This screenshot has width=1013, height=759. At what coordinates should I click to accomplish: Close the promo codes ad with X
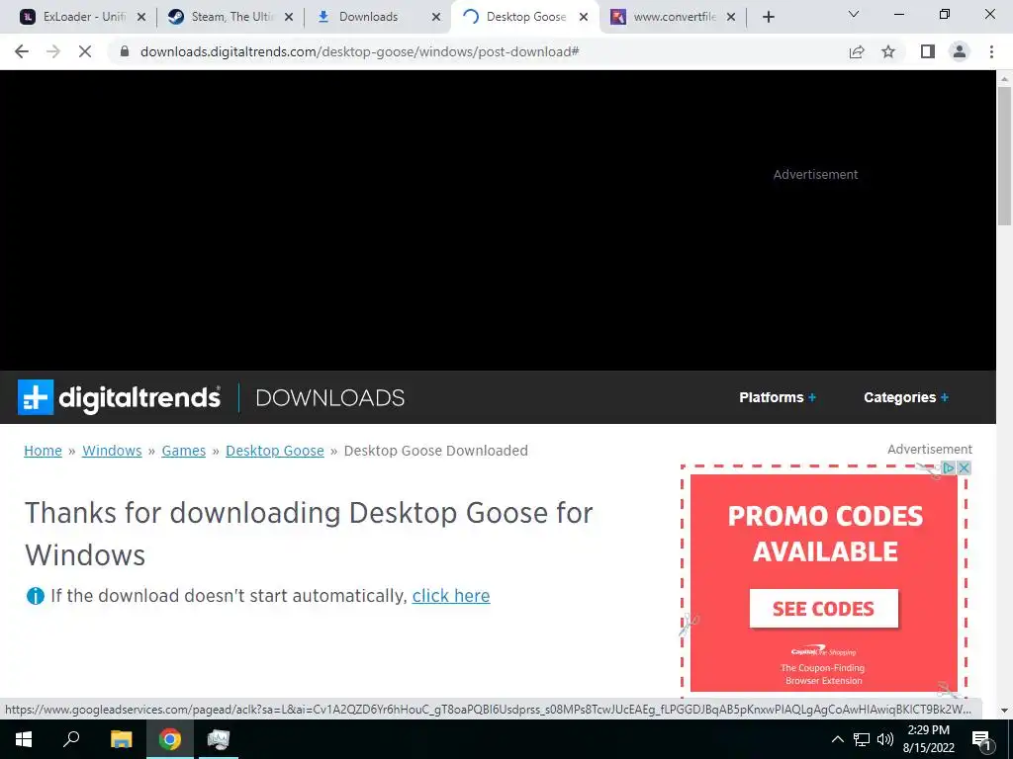964,467
